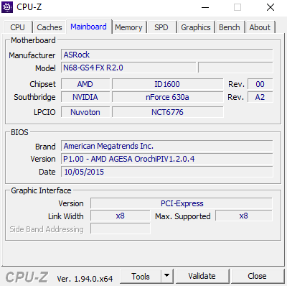
Task: Go to the SPD tab
Action: coord(161,27)
